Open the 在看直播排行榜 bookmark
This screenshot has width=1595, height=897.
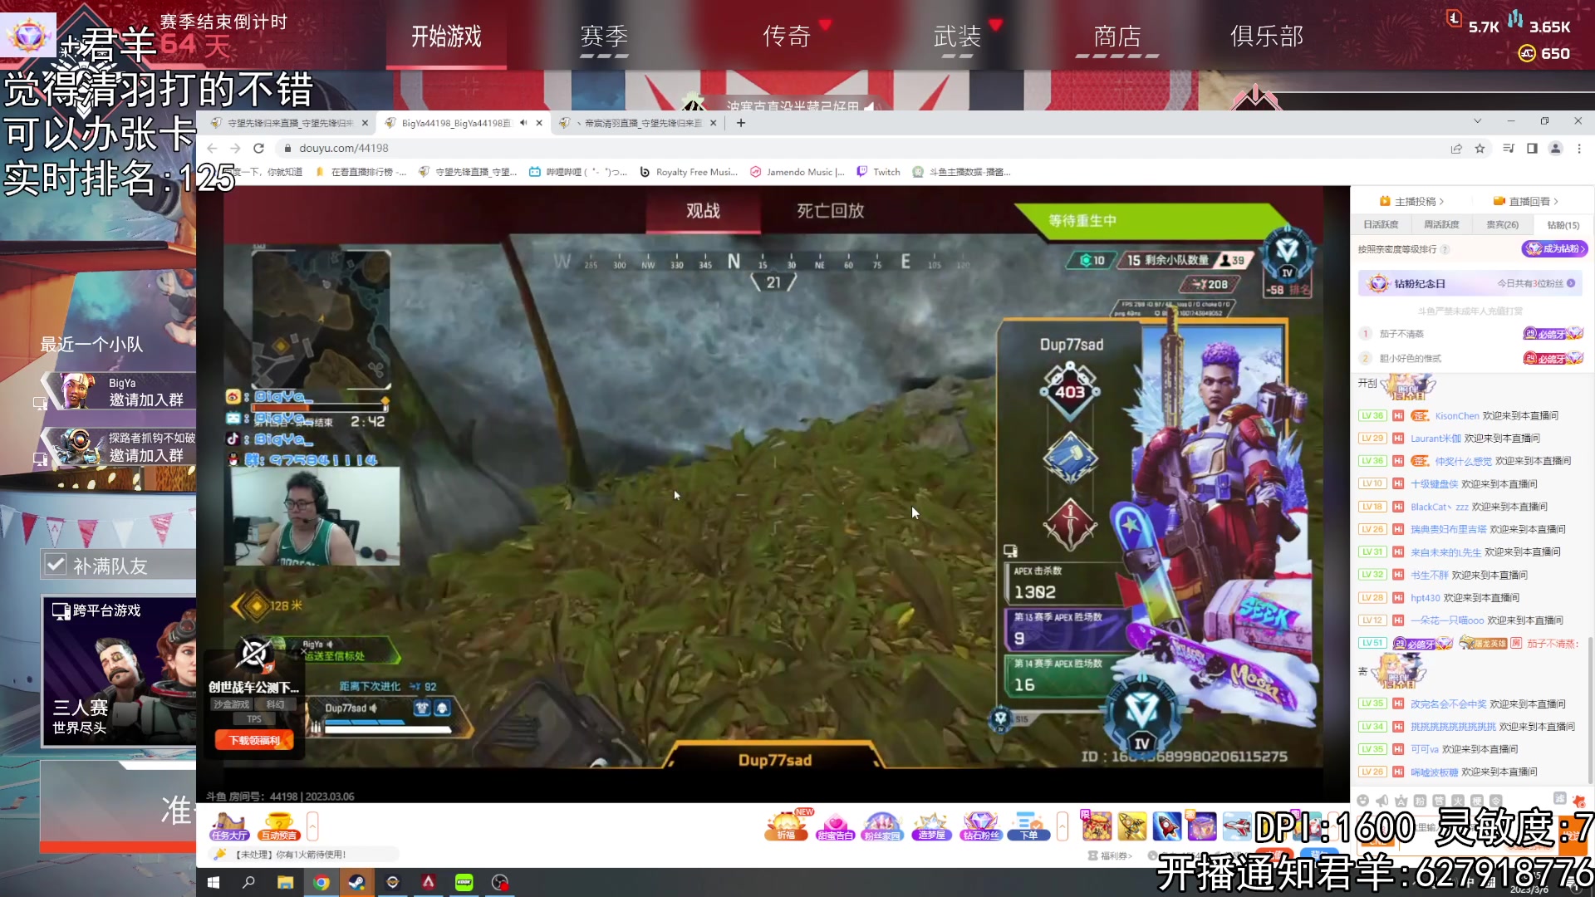click(x=360, y=172)
